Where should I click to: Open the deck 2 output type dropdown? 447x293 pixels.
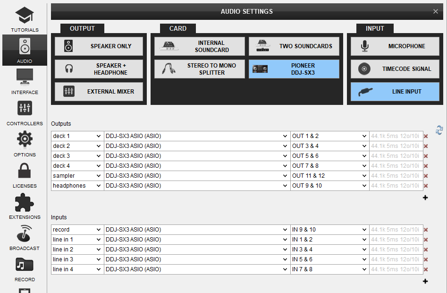tap(77, 146)
